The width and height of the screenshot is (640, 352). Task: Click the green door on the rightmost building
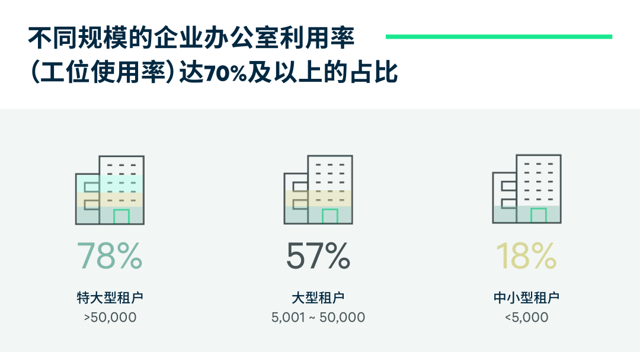(x=539, y=216)
